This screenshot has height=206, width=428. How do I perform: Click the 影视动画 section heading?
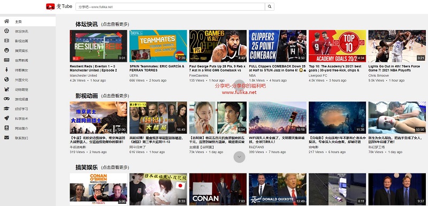[87, 96]
